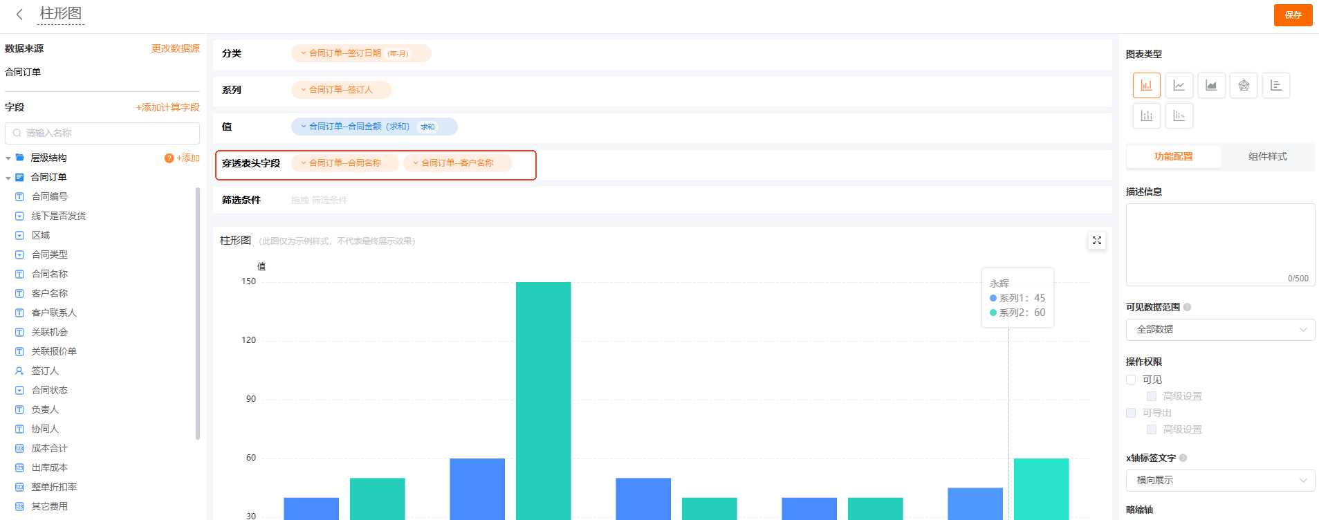Collapse the 合同订单 tree node
This screenshot has height=520, width=1319.
point(8,178)
